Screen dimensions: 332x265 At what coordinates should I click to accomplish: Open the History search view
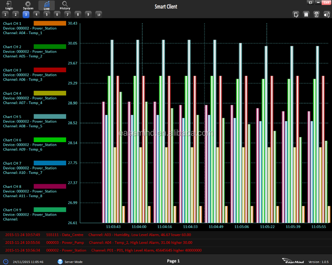65,5
